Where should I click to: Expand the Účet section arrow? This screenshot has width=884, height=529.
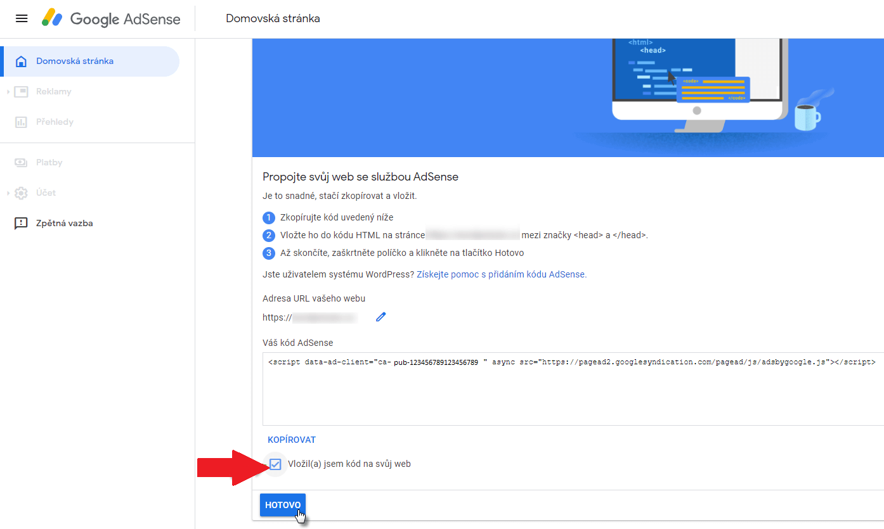tap(8, 193)
